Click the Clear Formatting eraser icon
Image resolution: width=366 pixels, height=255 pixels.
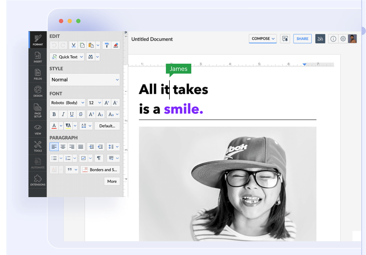click(x=116, y=45)
